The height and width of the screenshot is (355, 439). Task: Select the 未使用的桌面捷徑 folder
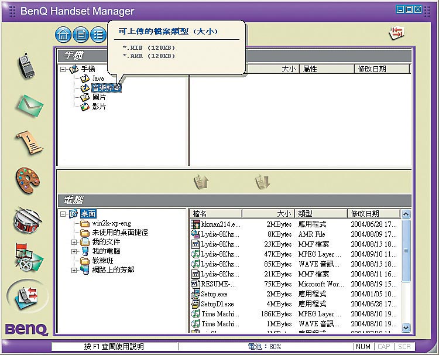pos(120,233)
